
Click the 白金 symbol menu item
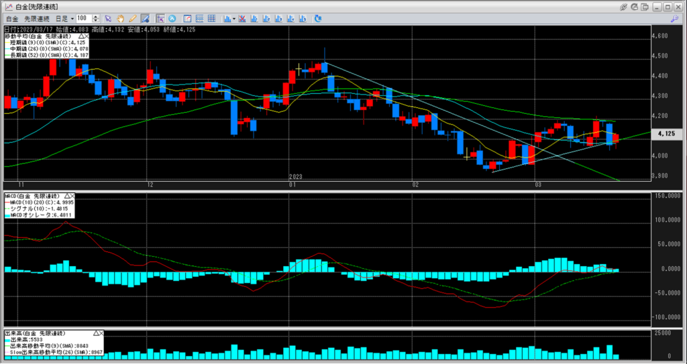12,18
